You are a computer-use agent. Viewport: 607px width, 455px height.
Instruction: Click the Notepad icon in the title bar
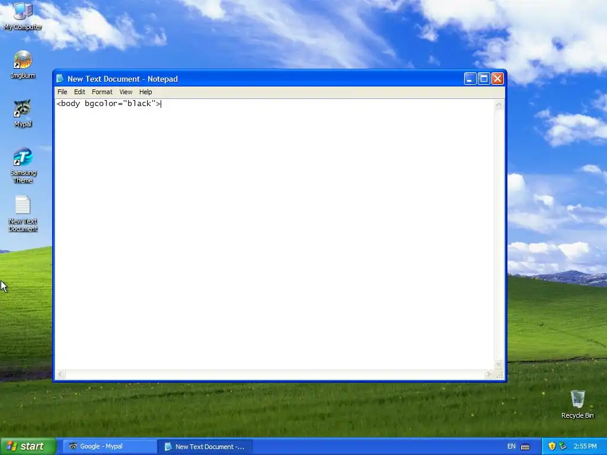[x=60, y=79]
